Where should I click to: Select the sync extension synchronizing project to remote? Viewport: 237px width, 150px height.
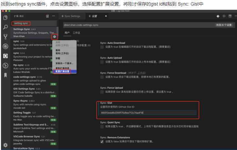34,57
